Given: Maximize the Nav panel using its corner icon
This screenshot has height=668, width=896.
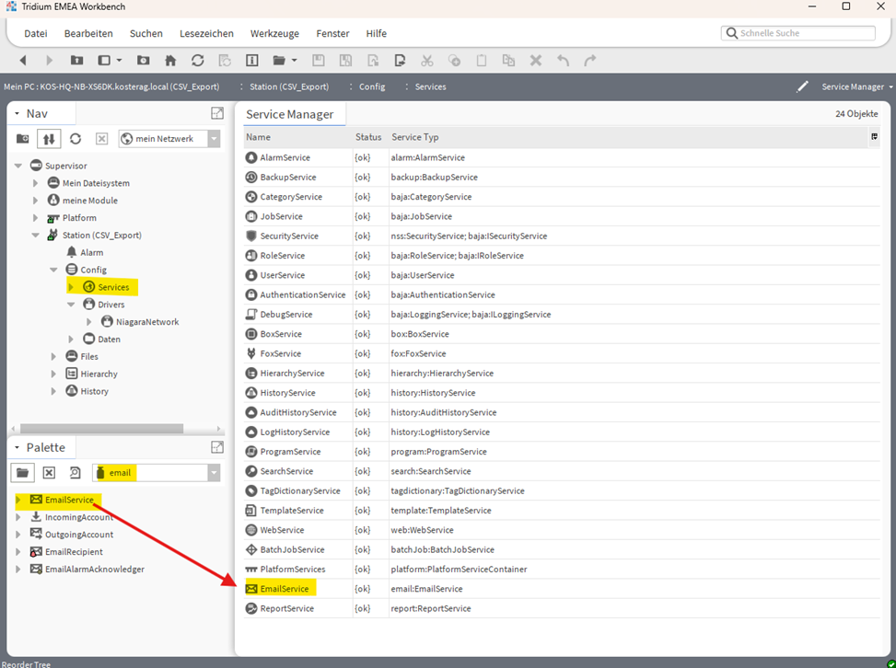Looking at the screenshot, I should coord(217,113).
